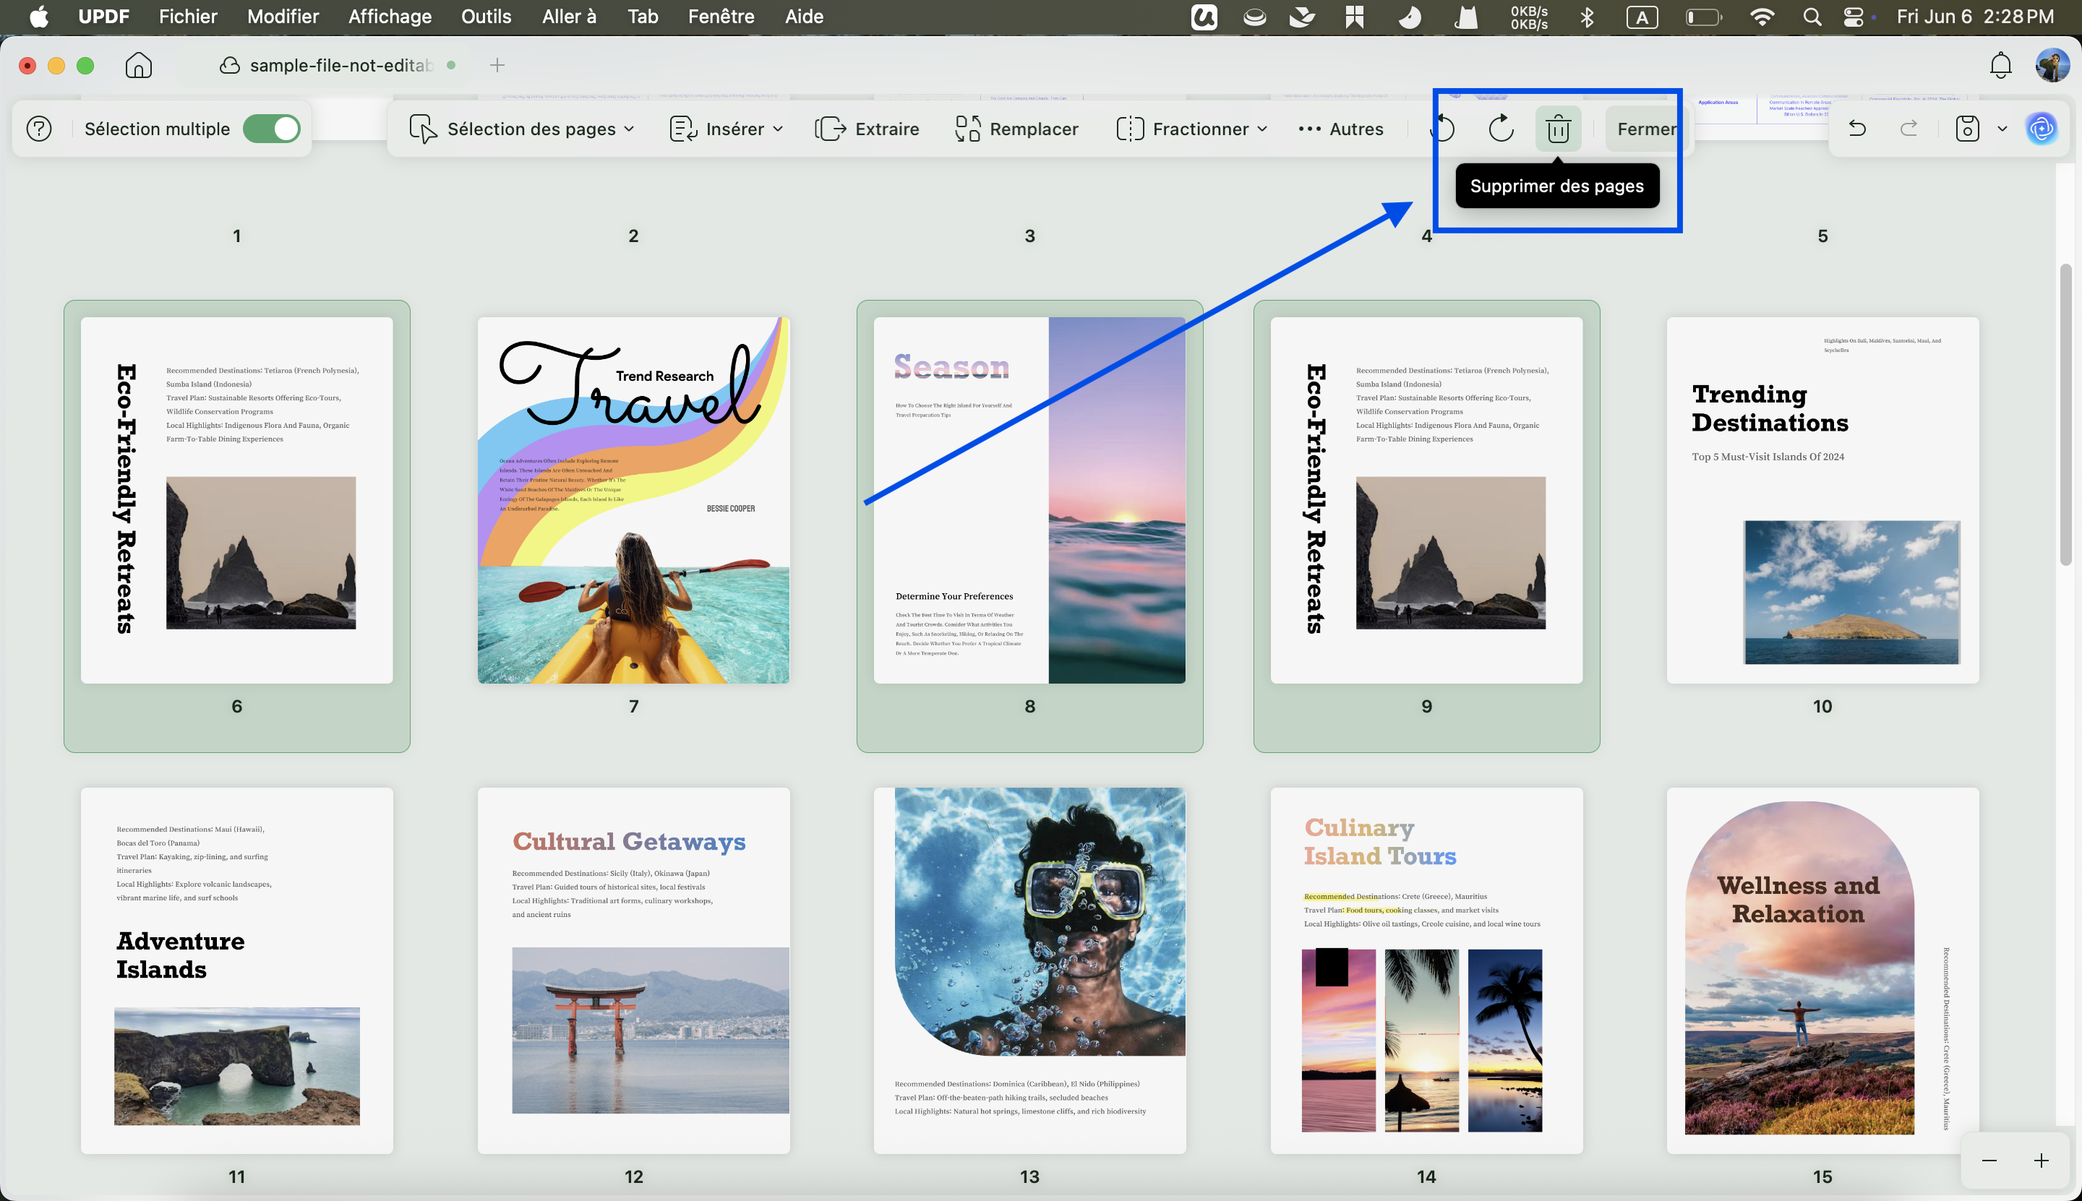The height and width of the screenshot is (1201, 2082).
Task: Turn off the Sélection multiple switch
Action: click(272, 129)
